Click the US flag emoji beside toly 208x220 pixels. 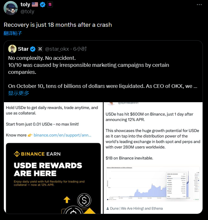pyautogui.click(x=35, y=5)
